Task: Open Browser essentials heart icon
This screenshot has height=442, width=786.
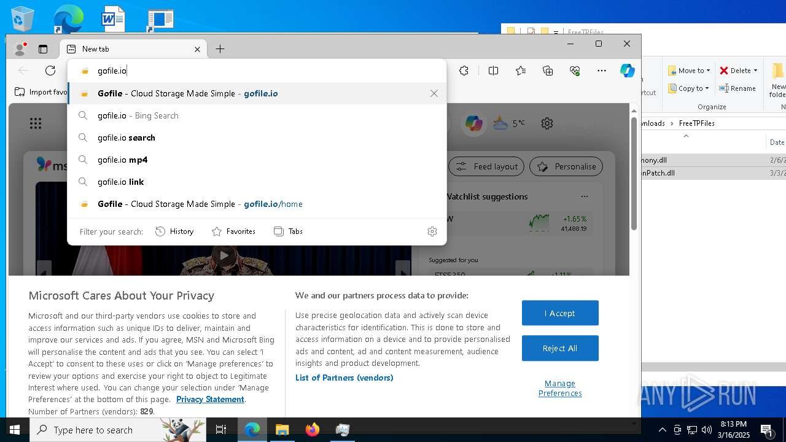Action: point(575,71)
